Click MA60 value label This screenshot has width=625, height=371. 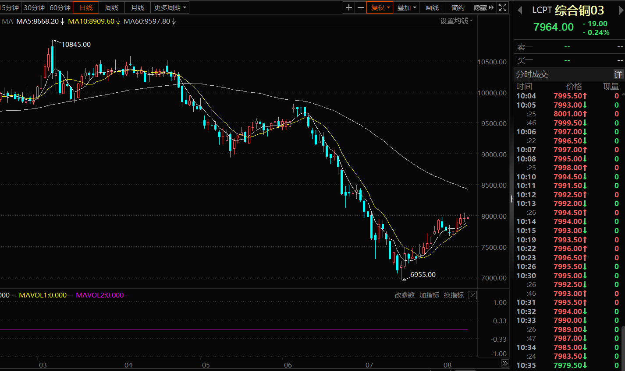pos(150,21)
